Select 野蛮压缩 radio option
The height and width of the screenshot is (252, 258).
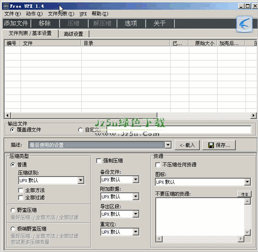tap(24, 210)
